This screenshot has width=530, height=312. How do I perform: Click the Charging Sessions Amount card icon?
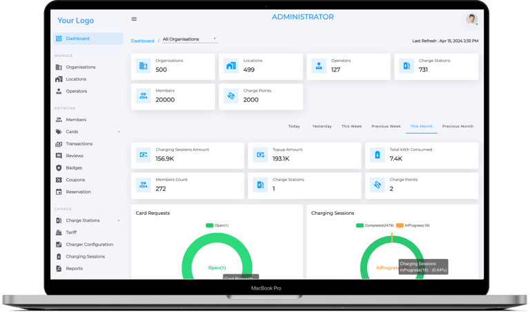point(144,155)
